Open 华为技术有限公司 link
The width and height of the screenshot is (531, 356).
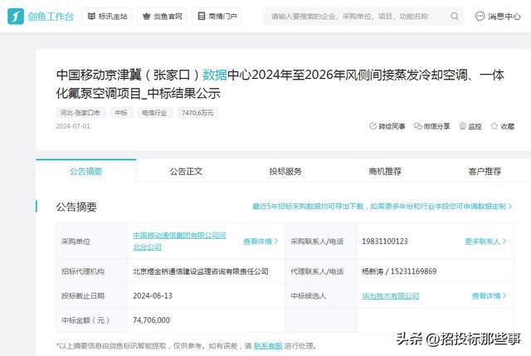point(390,295)
